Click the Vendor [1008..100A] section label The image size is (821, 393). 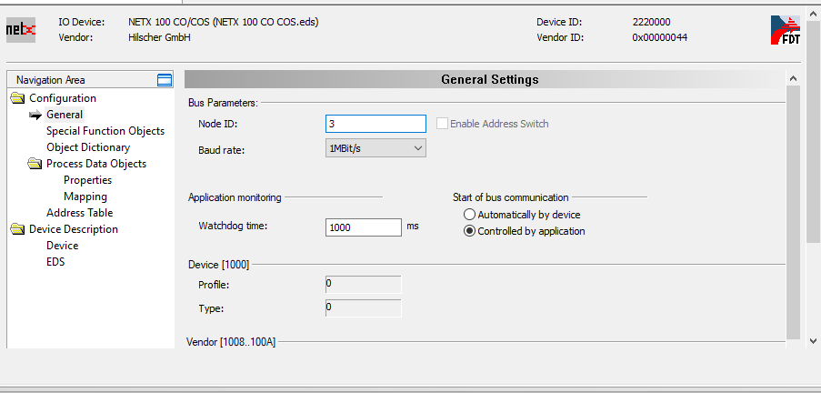(x=231, y=342)
